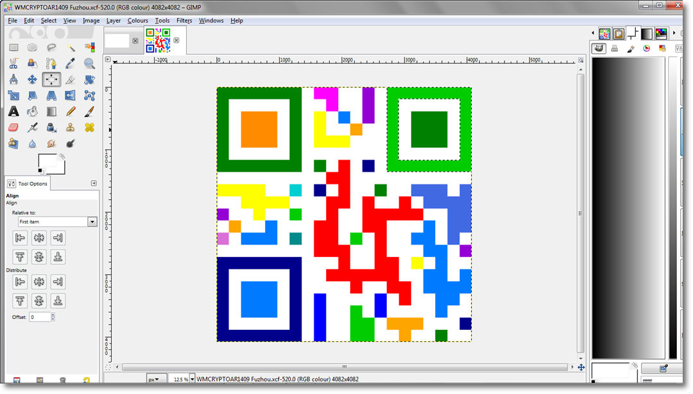The image size is (693, 394).
Task: Activate the Rotate tool
Action: [x=89, y=79]
